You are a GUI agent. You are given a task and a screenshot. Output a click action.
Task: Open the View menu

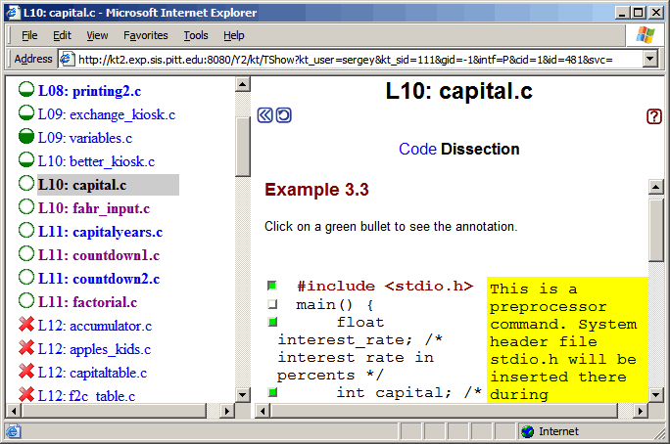pyautogui.click(x=97, y=35)
